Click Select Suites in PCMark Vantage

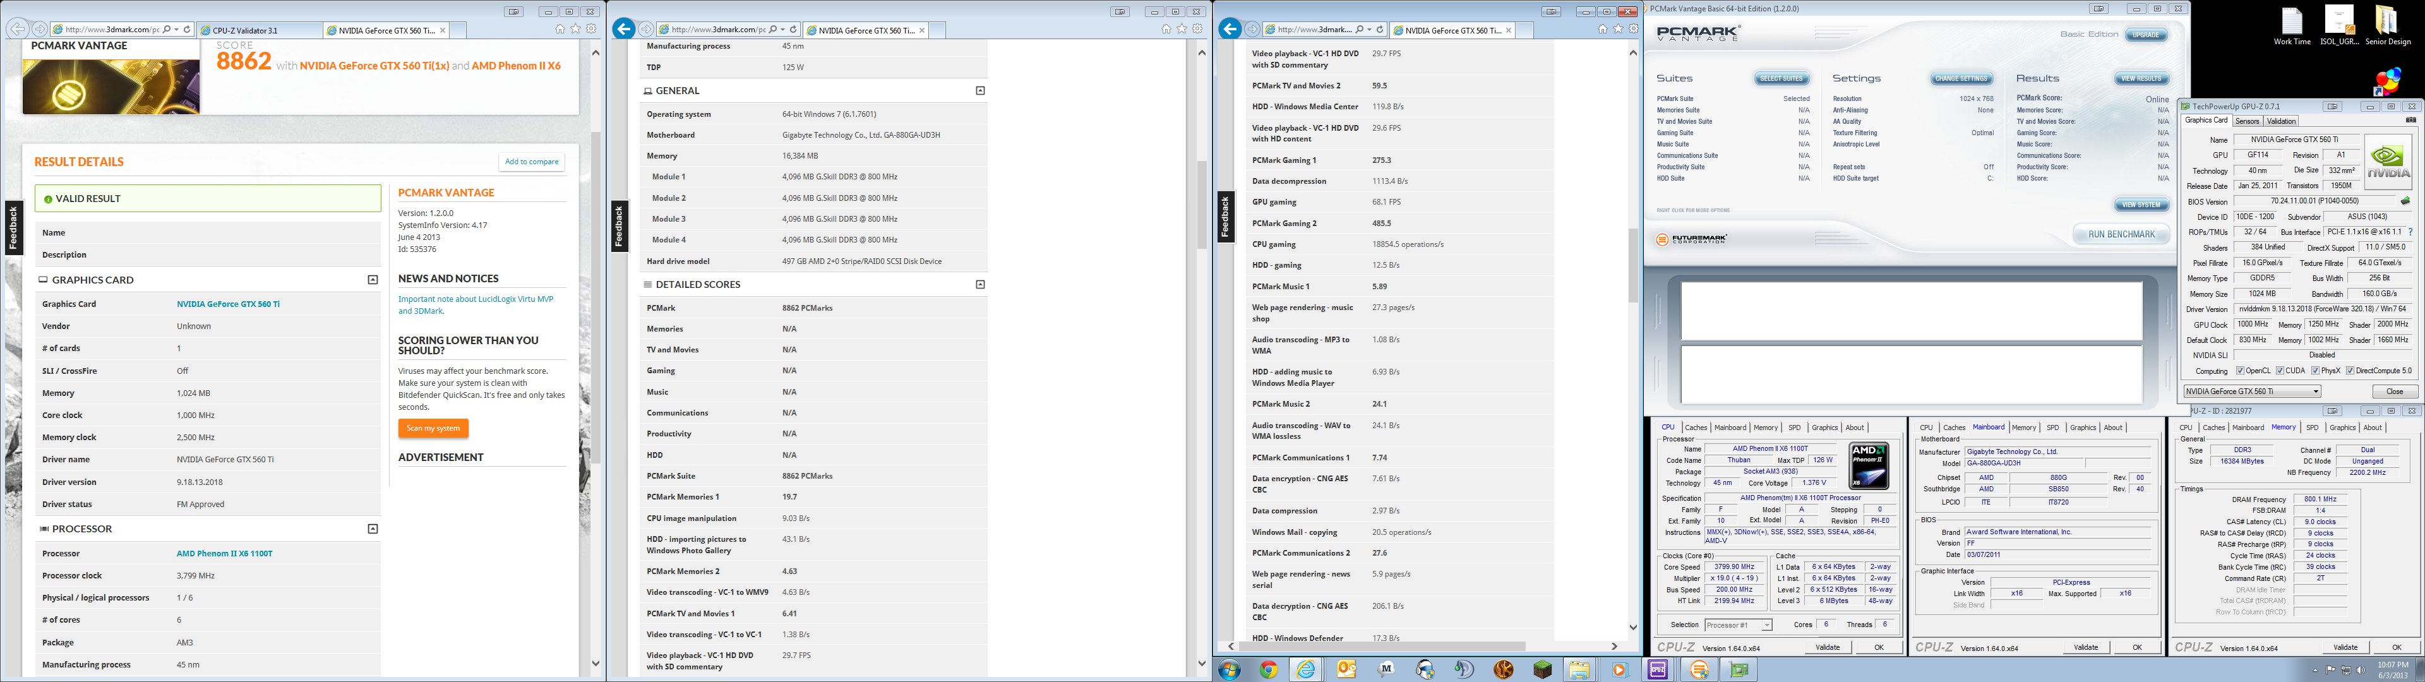(1781, 78)
